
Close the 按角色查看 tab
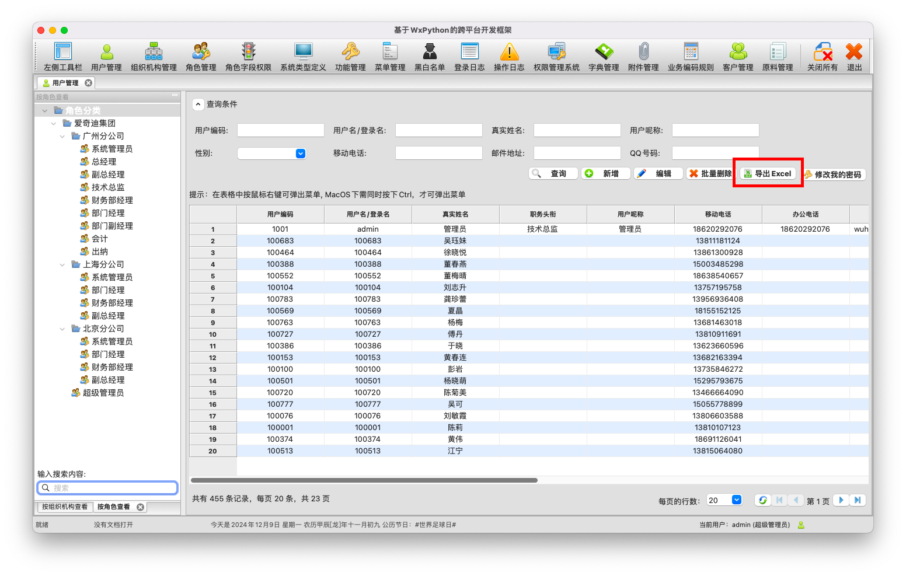click(x=140, y=507)
